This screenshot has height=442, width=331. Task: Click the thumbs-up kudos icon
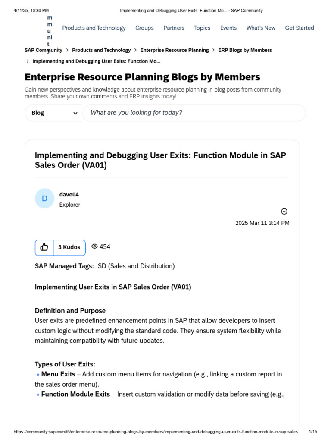(44, 247)
